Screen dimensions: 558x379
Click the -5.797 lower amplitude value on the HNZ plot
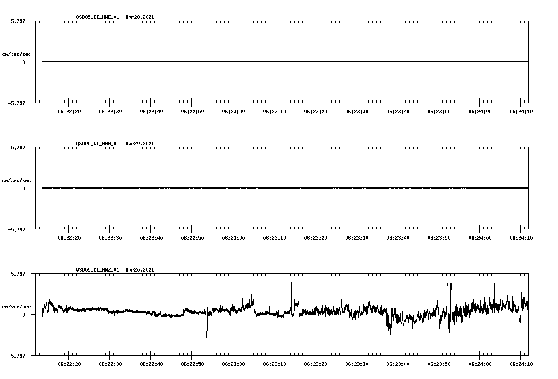(x=17, y=356)
